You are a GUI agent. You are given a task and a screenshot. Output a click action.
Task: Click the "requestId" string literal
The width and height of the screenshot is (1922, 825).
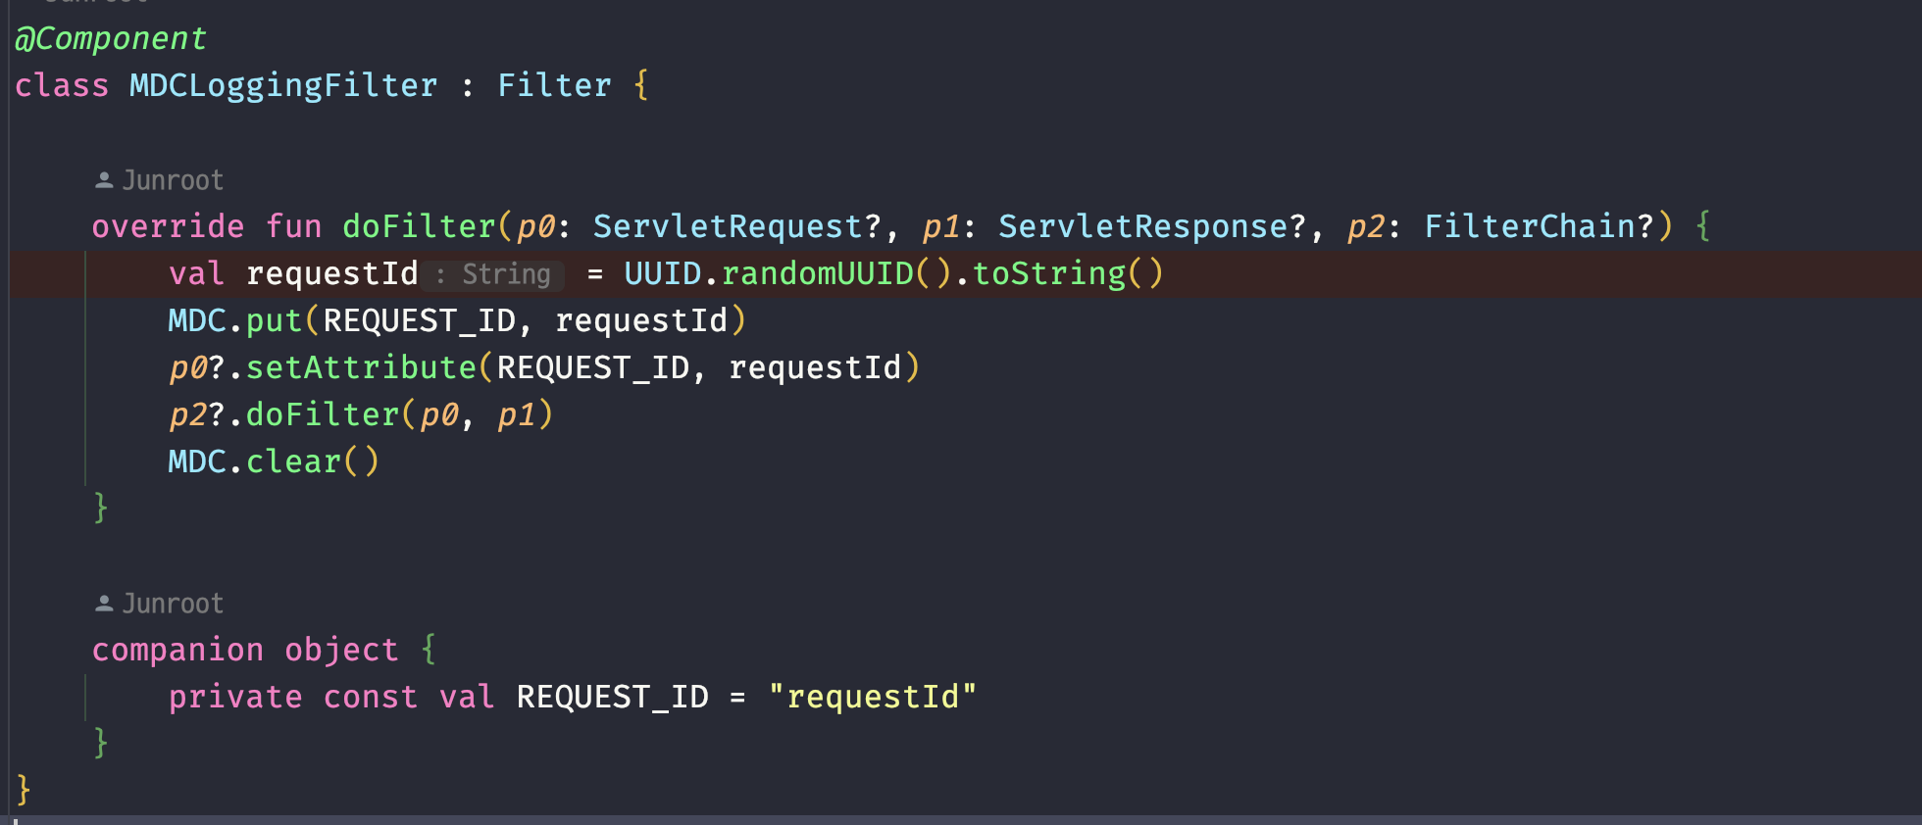click(873, 697)
